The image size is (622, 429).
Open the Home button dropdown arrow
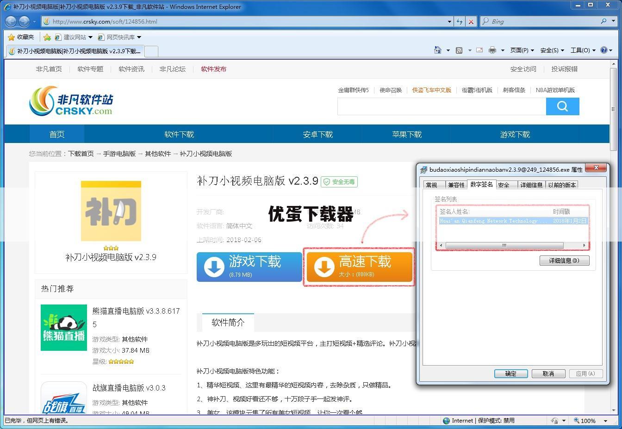[x=448, y=50]
